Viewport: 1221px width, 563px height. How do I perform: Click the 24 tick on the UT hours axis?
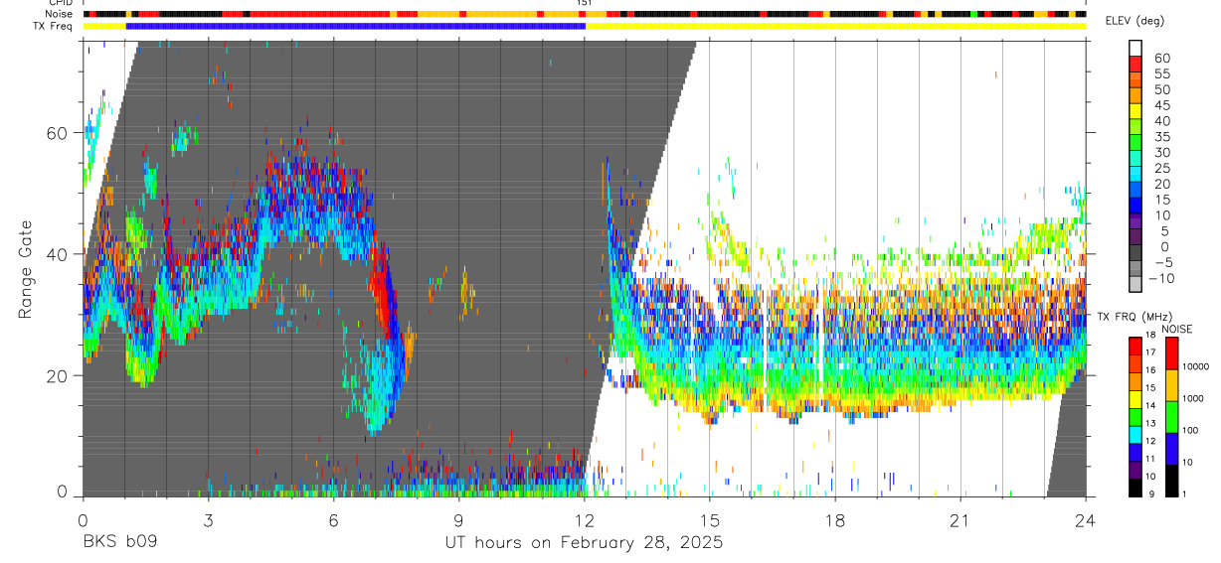[1086, 520]
